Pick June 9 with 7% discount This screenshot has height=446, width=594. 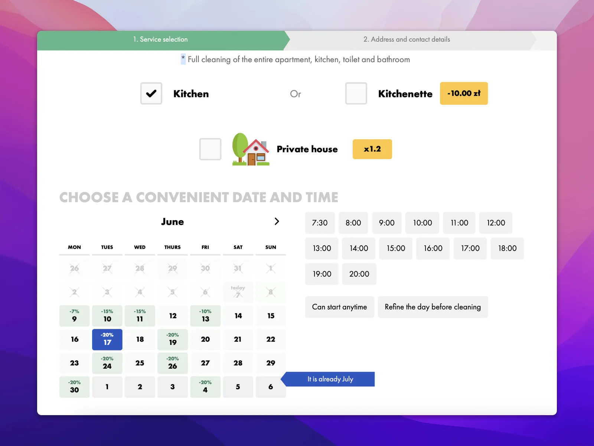coord(75,316)
